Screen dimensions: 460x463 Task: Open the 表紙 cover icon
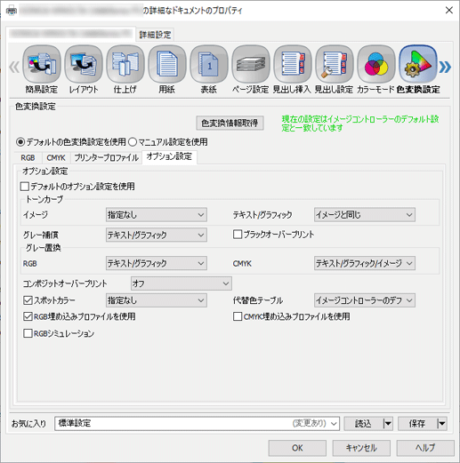(209, 64)
